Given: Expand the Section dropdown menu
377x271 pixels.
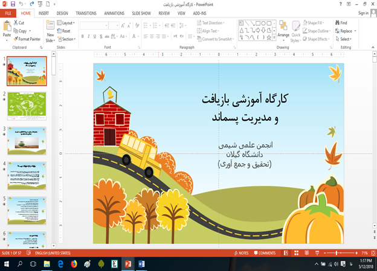Looking at the screenshot, I should click(x=68, y=39).
